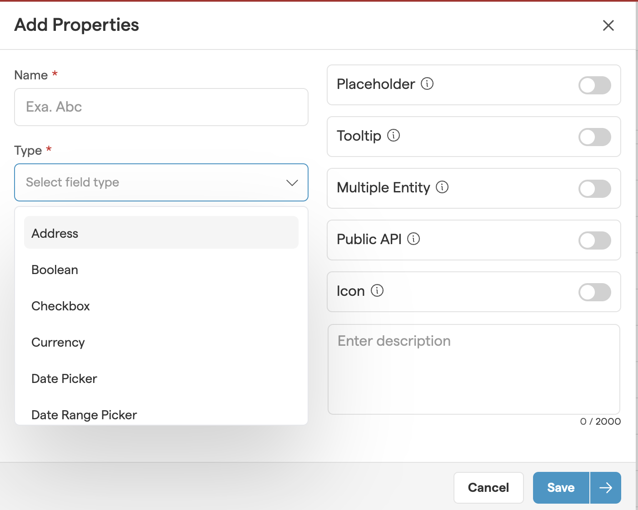Turn on the Tooltip switch

pyautogui.click(x=594, y=137)
